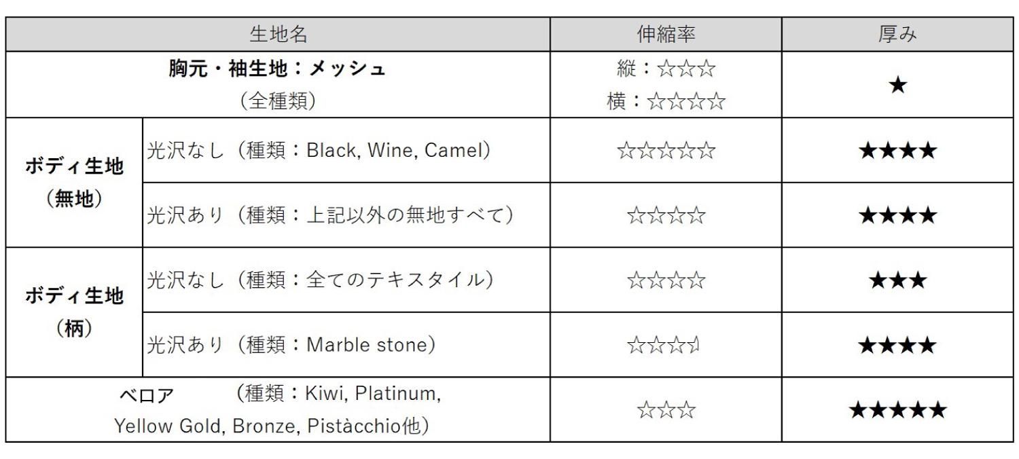This screenshot has height=459, width=1019.
Task: Click the Marble stone stretch star rating
Action: coord(664,346)
